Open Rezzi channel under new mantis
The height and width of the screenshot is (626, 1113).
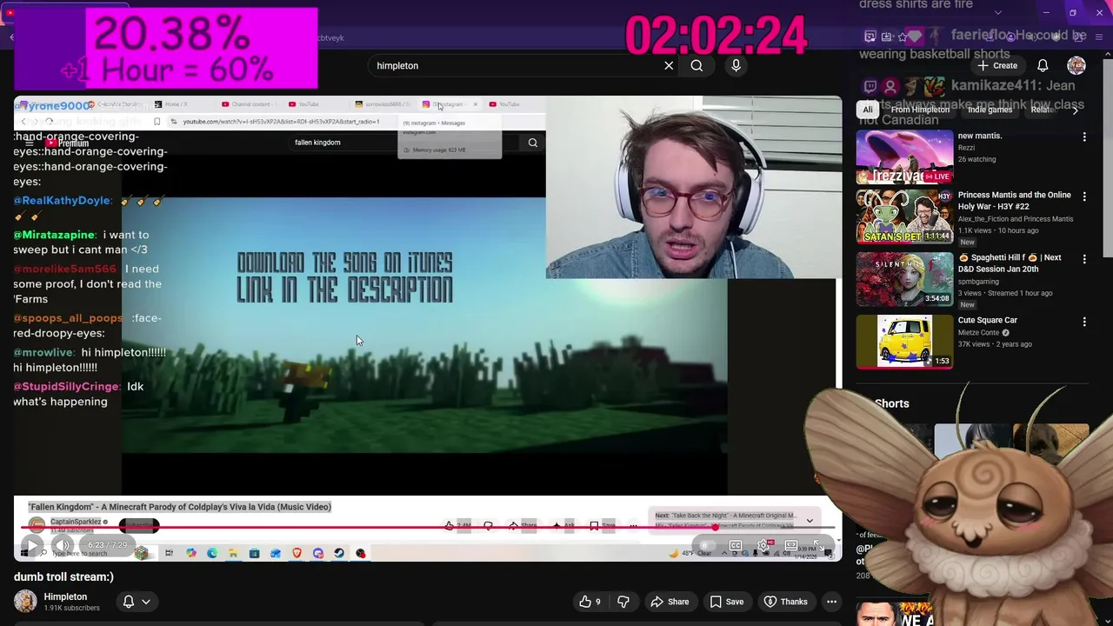[x=966, y=148]
